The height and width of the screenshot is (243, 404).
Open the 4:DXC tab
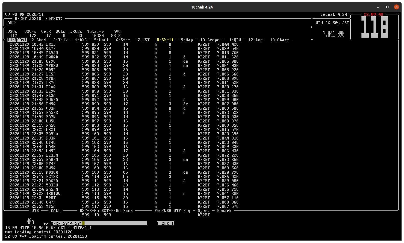81,40
